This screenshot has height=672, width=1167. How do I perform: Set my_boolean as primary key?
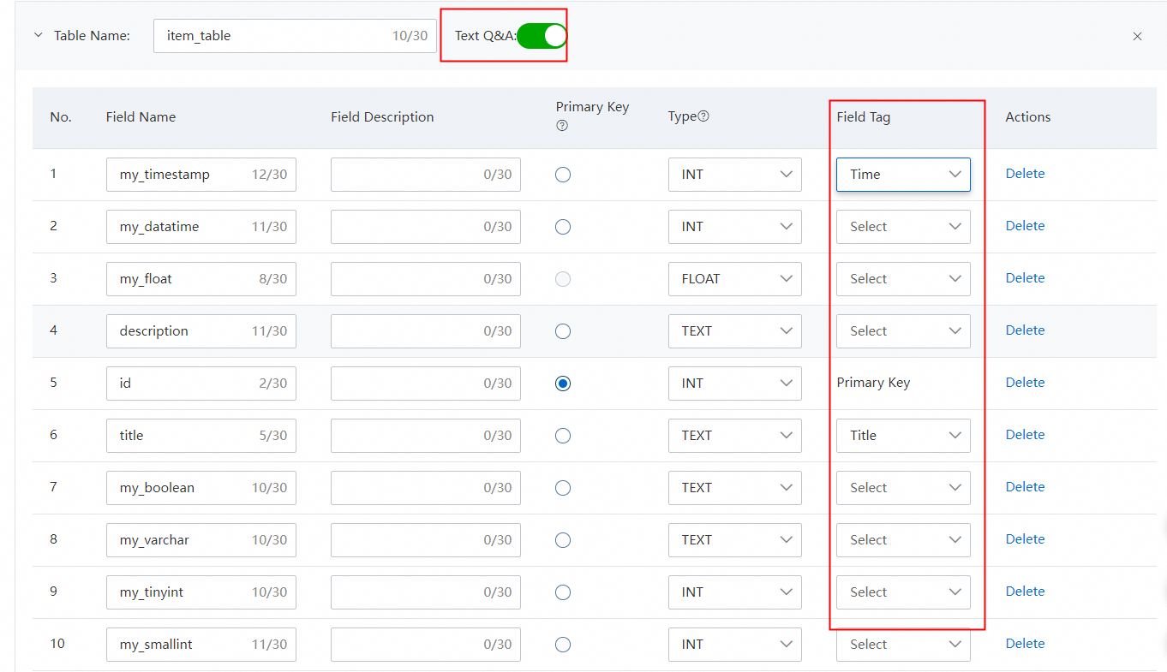(x=563, y=488)
